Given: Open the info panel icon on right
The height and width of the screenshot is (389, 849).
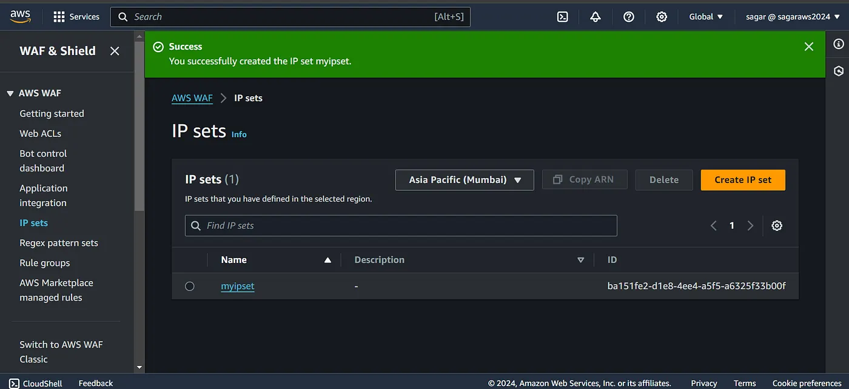Looking at the screenshot, I should 839,44.
